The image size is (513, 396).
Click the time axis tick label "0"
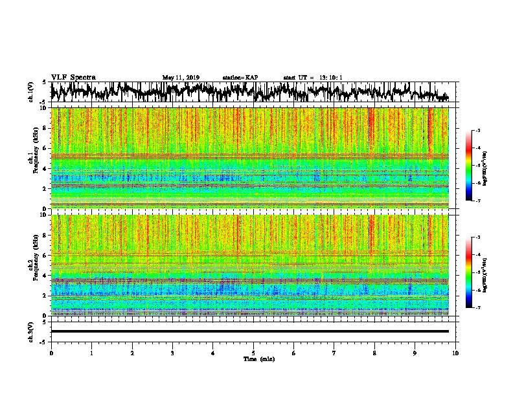point(51,353)
